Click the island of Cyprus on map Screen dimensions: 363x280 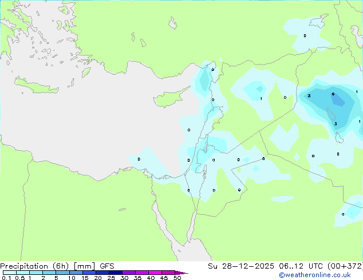[170, 98]
